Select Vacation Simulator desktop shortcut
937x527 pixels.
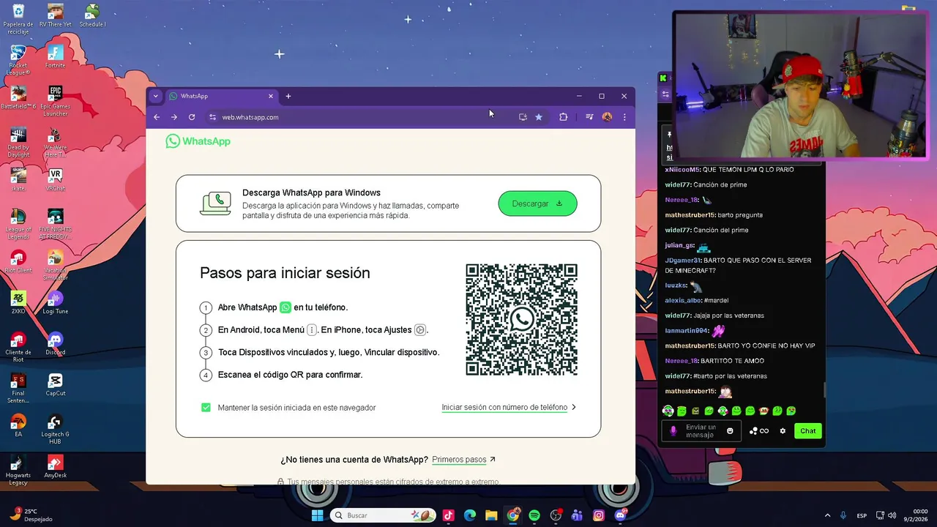tap(55, 266)
